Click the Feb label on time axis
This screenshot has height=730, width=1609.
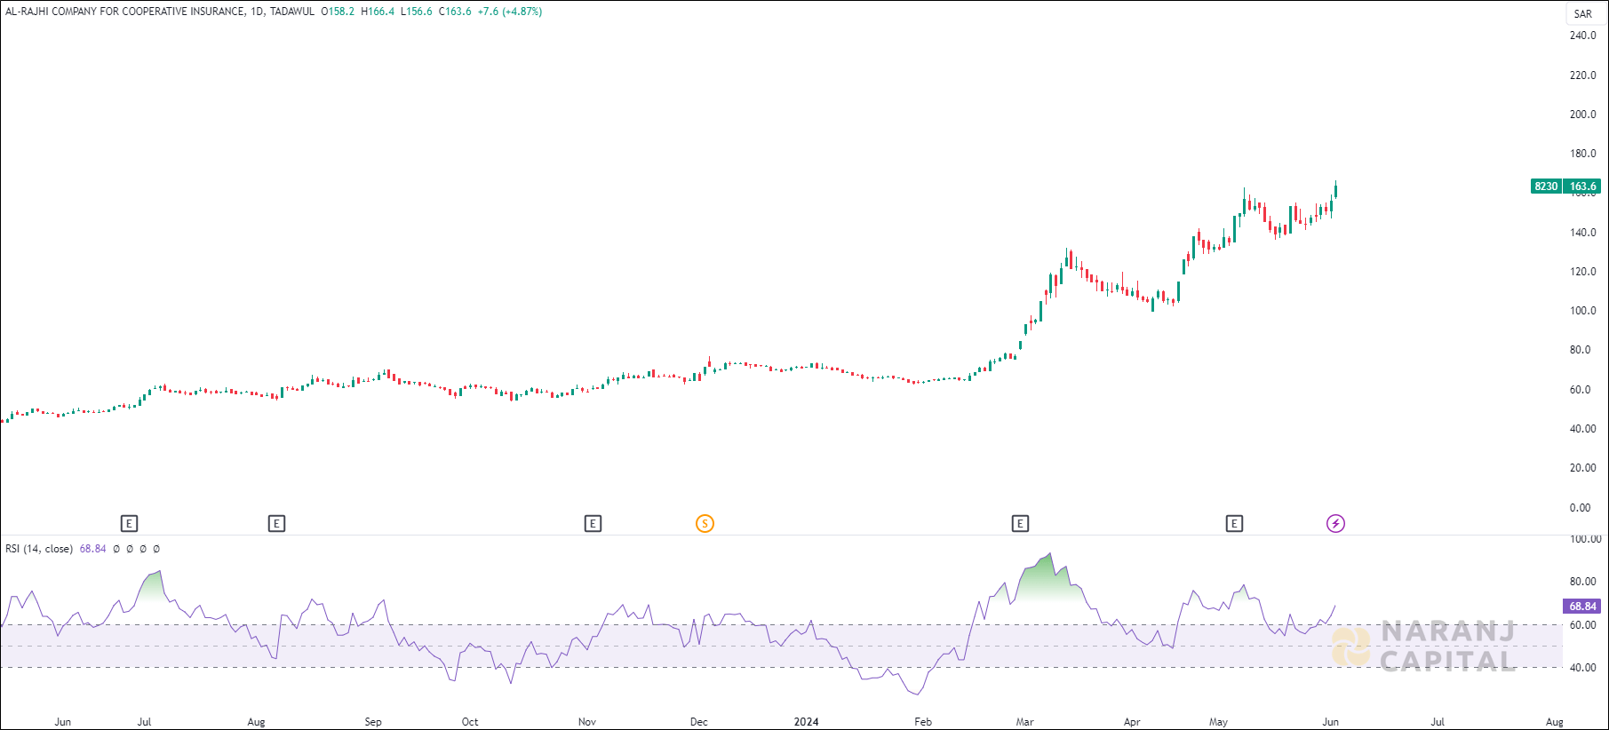tap(924, 722)
